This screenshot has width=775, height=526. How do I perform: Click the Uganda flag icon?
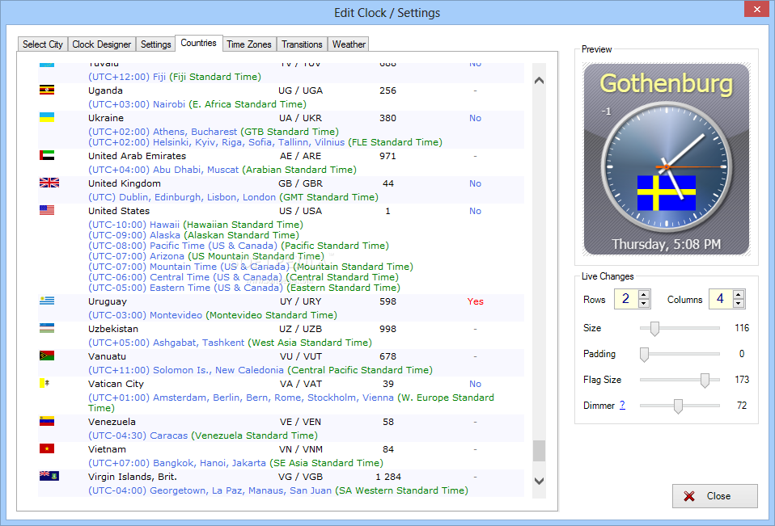46,90
